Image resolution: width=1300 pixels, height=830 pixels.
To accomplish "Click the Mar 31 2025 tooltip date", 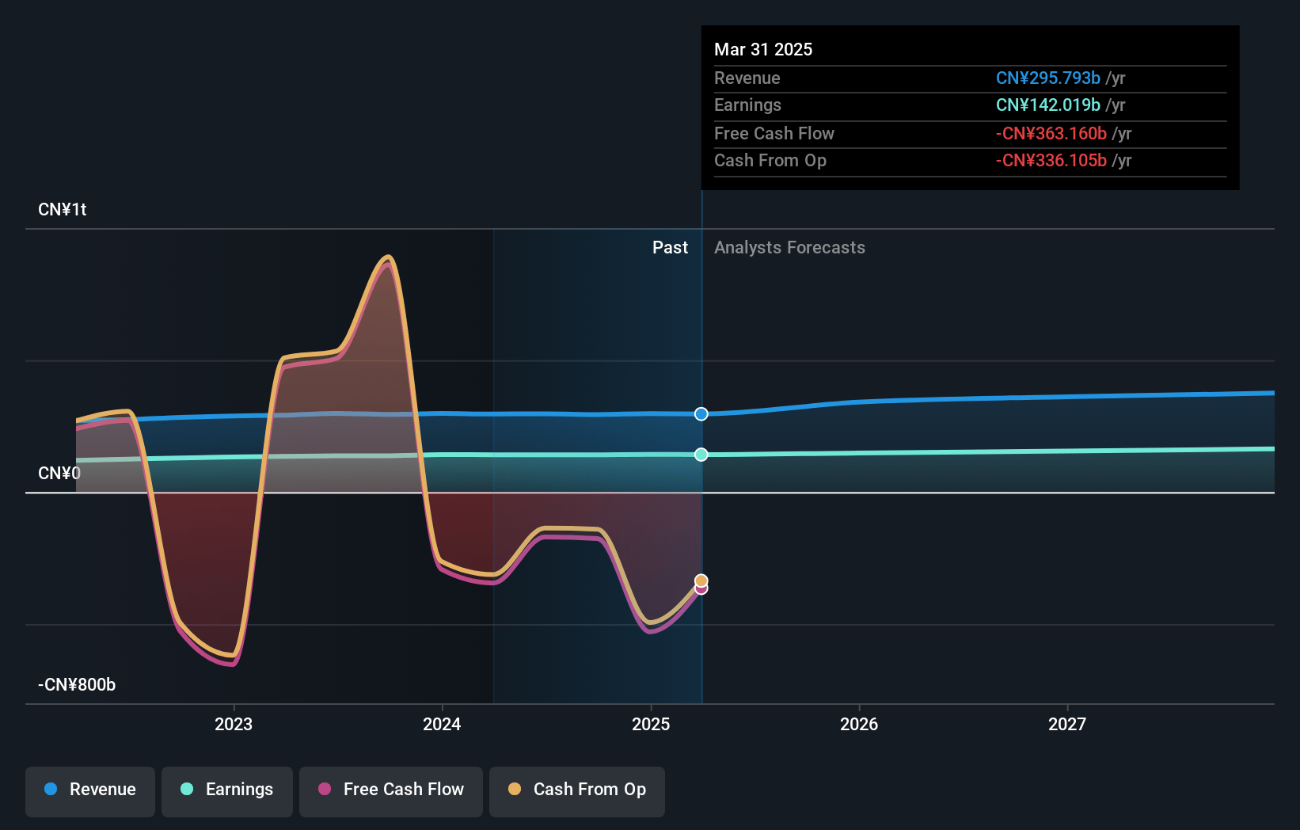I will [763, 50].
